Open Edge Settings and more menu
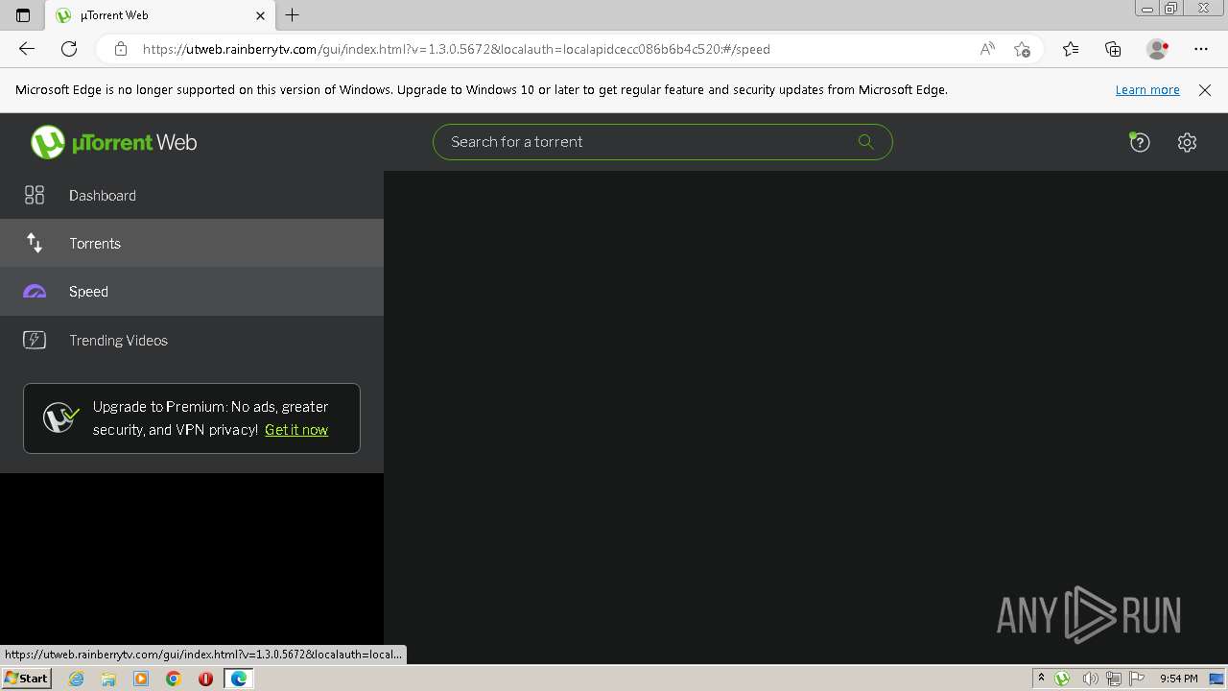This screenshot has width=1228, height=691. coord(1201,49)
